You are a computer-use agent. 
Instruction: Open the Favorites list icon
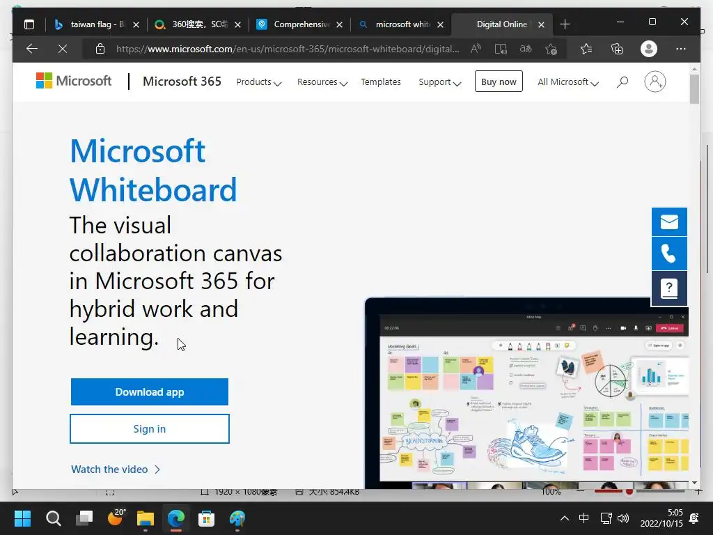pyautogui.click(x=586, y=49)
